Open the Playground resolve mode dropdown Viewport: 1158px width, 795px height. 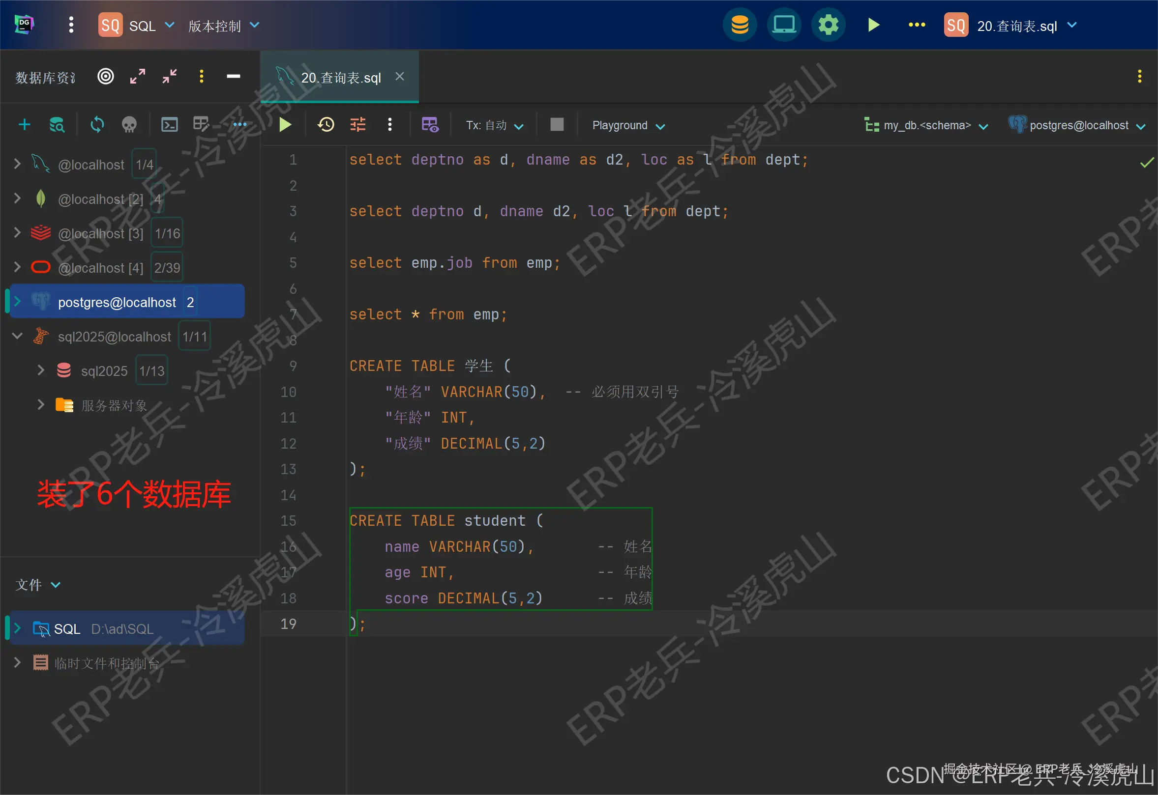point(628,125)
